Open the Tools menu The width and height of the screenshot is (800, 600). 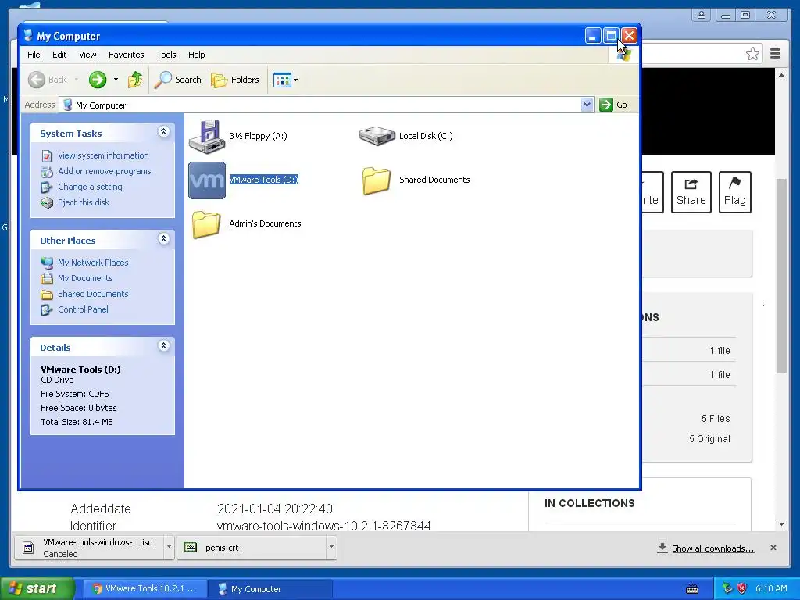coord(166,55)
